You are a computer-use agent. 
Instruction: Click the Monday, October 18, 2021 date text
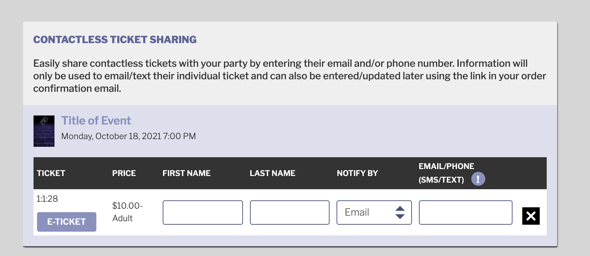(x=128, y=136)
